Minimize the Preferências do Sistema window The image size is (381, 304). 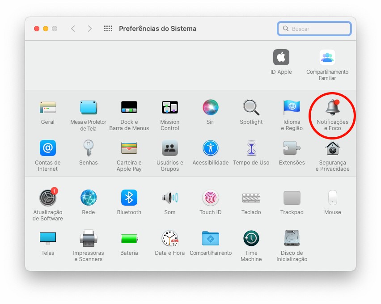click(x=46, y=29)
